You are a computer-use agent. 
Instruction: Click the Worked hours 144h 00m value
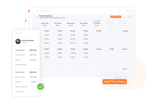(x=33, y=55)
